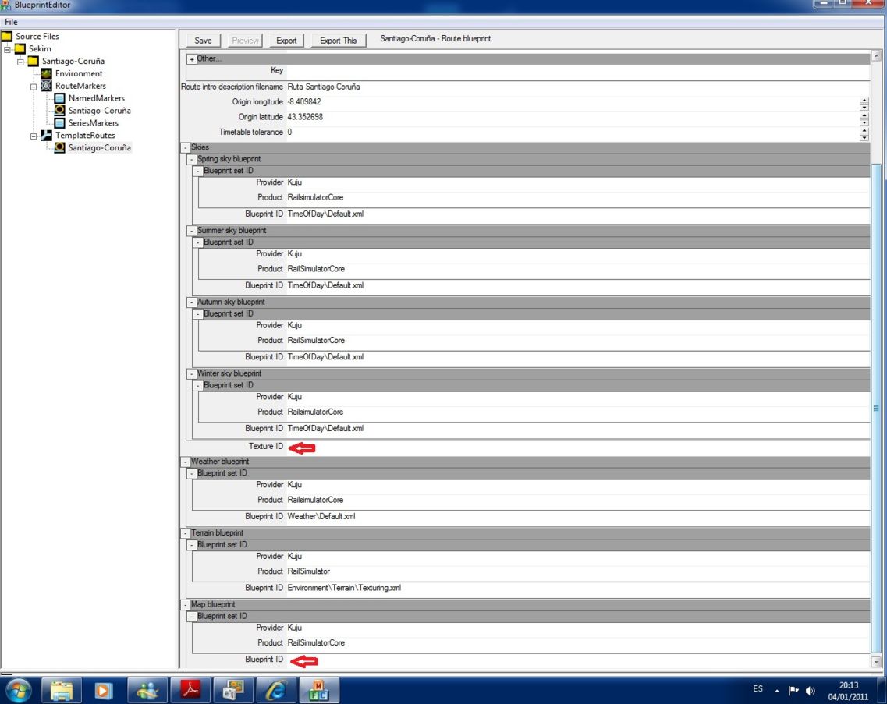The height and width of the screenshot is (704, 887).
Task: Collapse the Weather blueprint section
Action: click(186, 462)
